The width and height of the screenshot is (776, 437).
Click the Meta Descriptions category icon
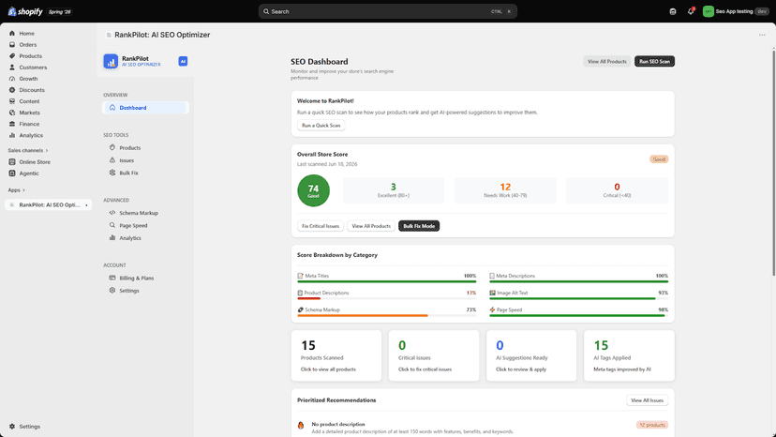492,276
